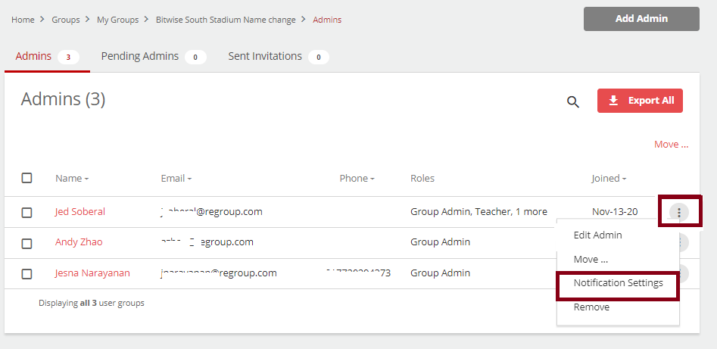The height and width of the screenshot is (349, 717).
Task: Click Jesna Narayanan's email address
Action: click(219, 273)
